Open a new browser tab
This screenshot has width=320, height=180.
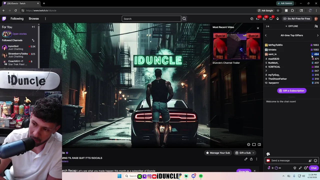click(x=44, y=3)
